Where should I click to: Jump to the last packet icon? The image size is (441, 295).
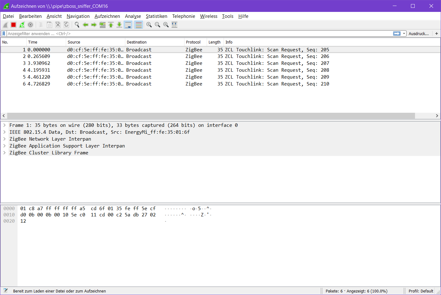pyautogui.click(x=119, y=25)
